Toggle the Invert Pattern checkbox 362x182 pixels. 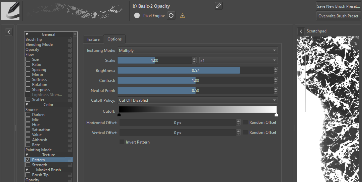coord(122,142)
